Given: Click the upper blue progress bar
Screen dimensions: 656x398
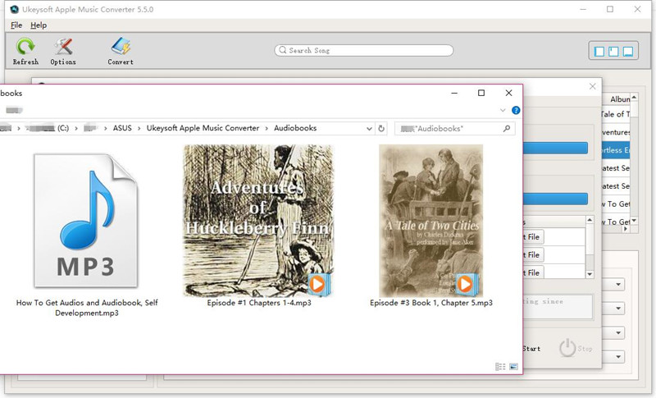Looking at the screenshot, I should pos(555,148).
